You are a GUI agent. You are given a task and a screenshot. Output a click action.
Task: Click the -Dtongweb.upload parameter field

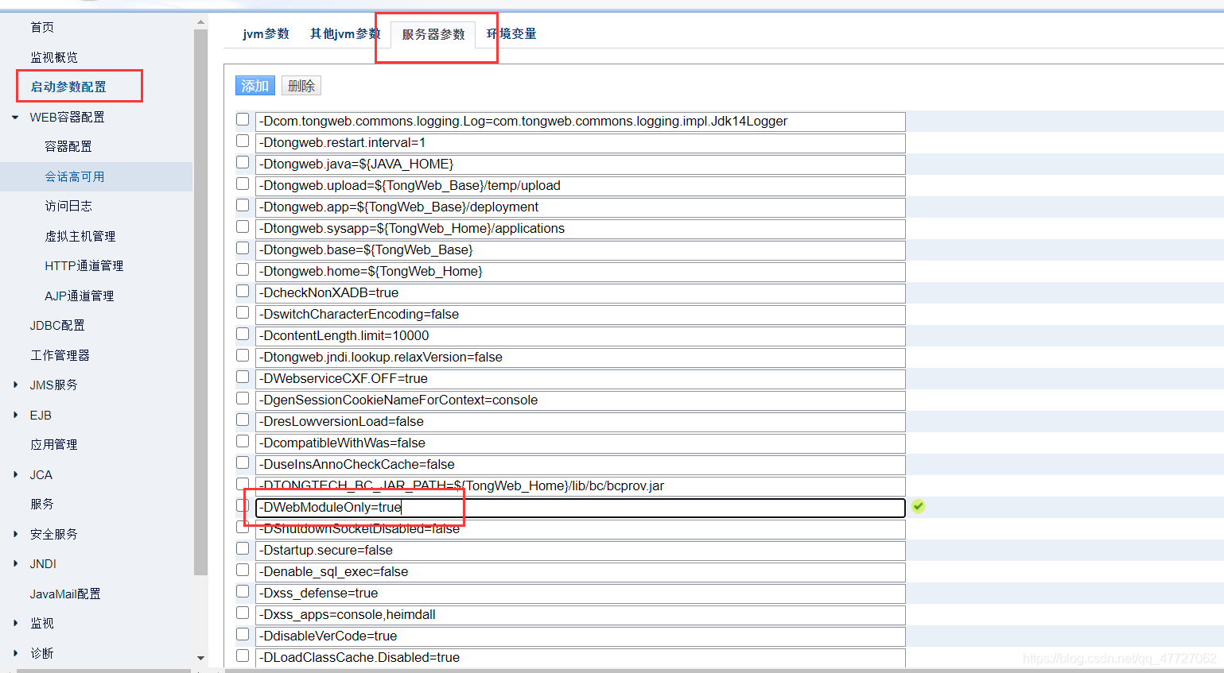click(x=581, y=186)
